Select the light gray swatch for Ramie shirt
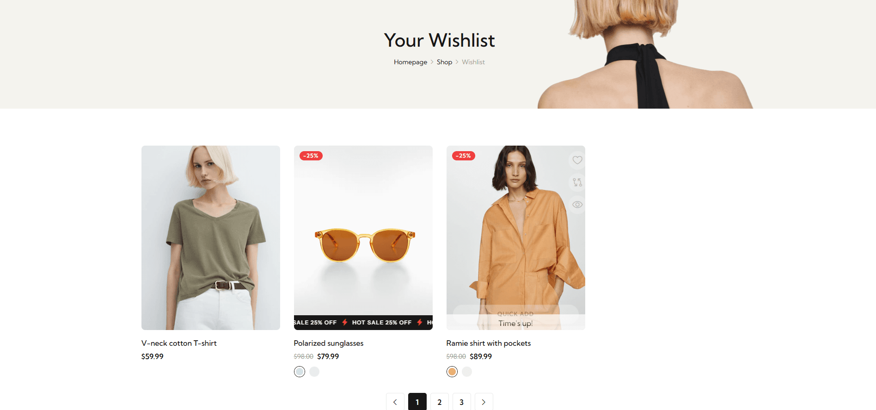The height and width of the screenshot is (410, 876). click(467, 372)
